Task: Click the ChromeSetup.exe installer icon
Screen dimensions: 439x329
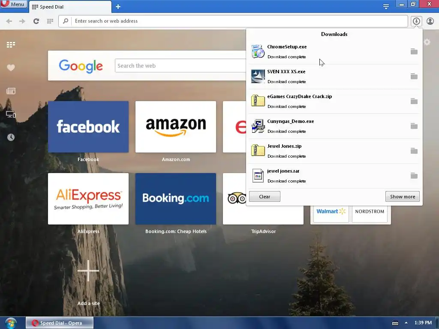Action: click(x=258, y=51)
